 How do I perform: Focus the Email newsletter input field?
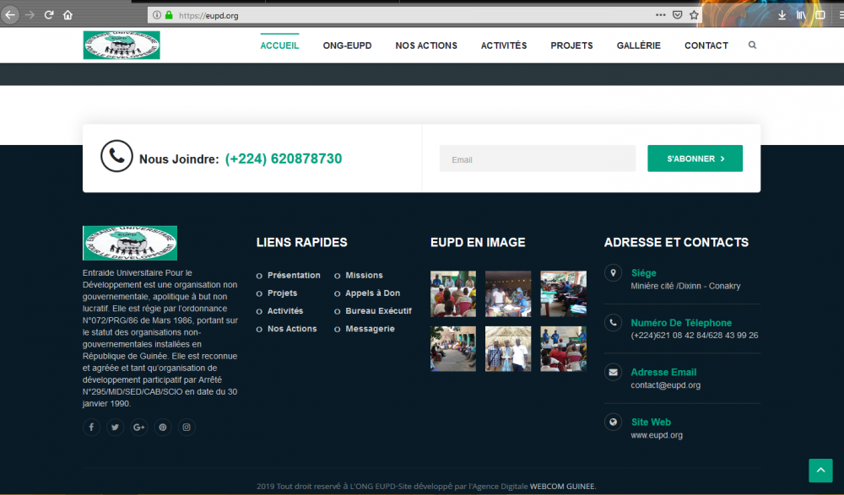(537, 159)
